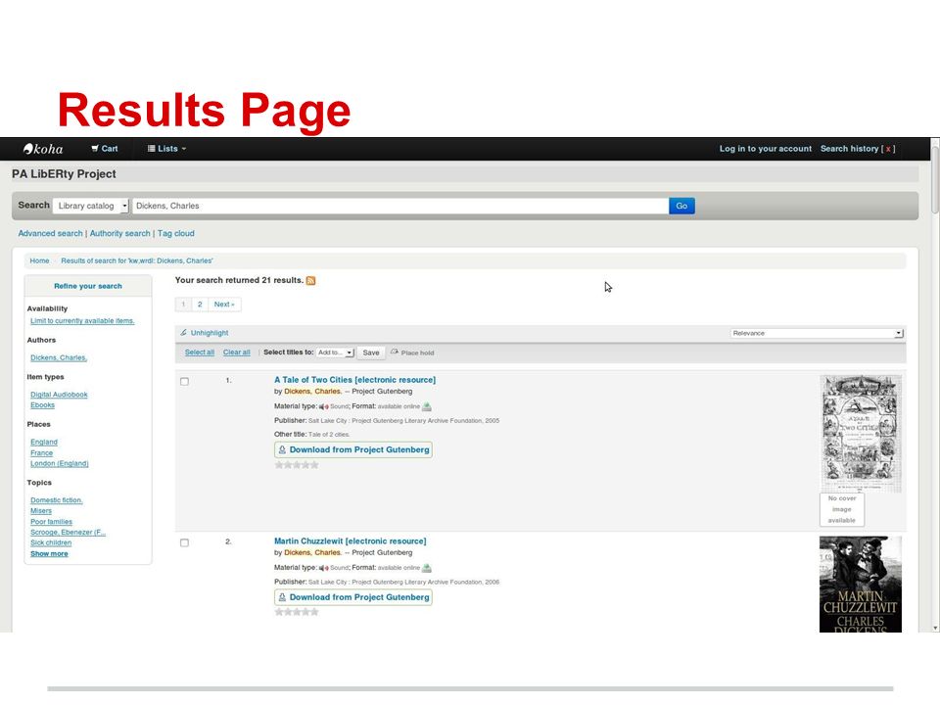Open Advanced search
The width and height of the screenshot is (940, 705).
point(50,233)
